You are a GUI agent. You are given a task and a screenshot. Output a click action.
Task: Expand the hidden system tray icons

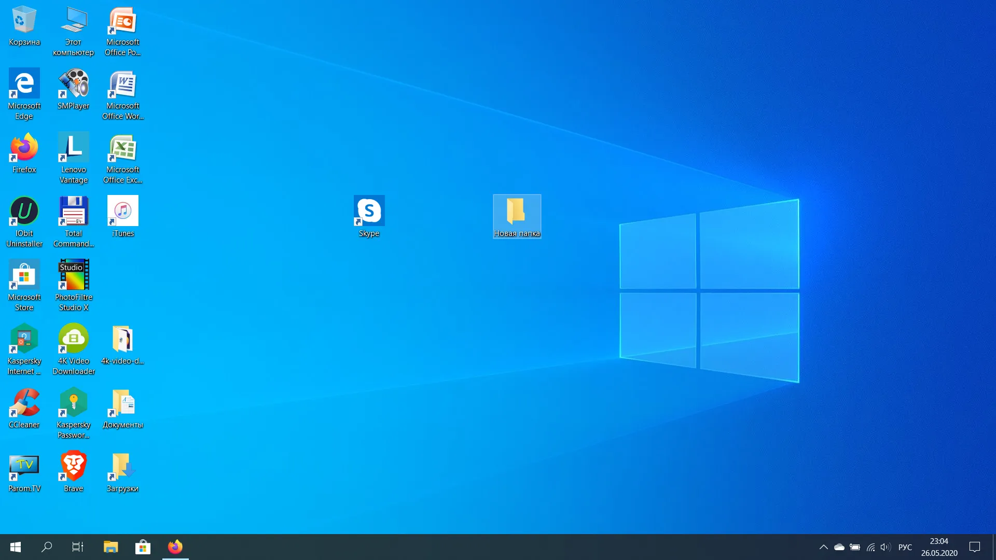click(823, 547)
